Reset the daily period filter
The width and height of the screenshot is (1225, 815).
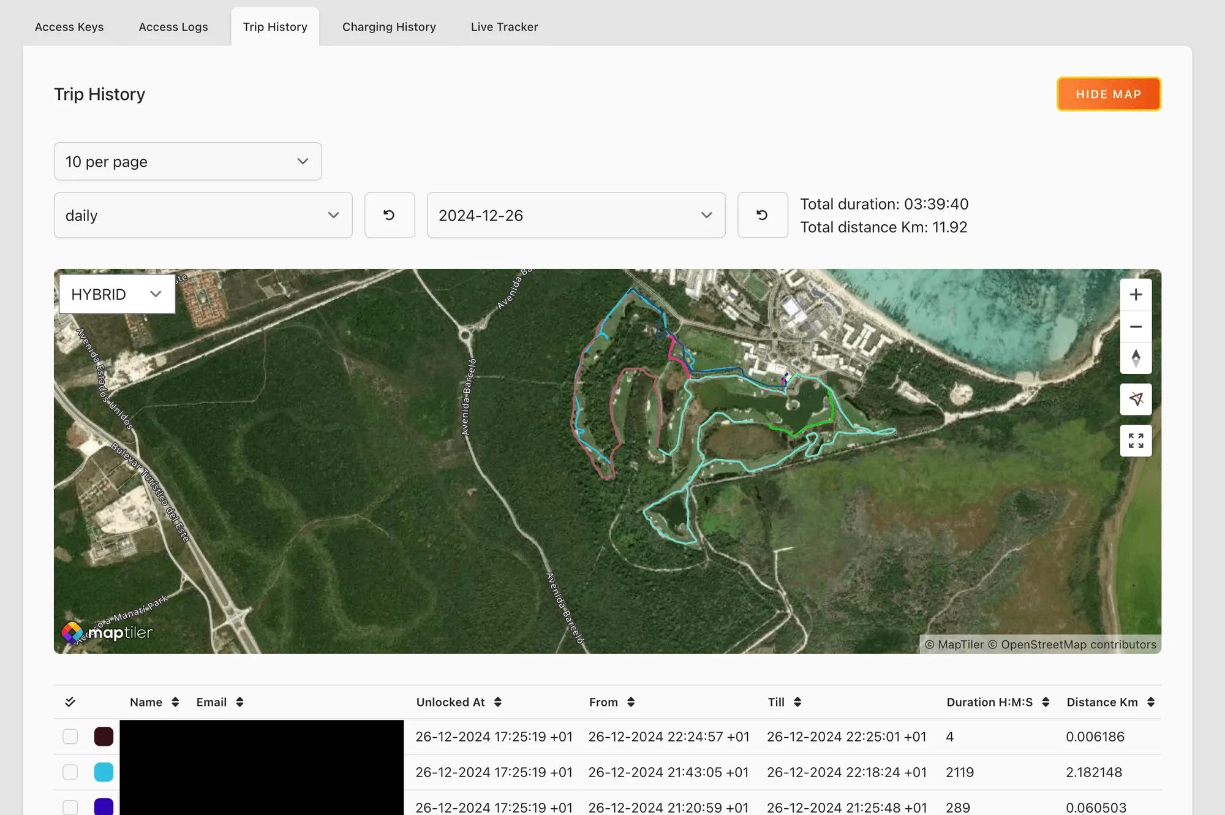[x=390, y=215]
